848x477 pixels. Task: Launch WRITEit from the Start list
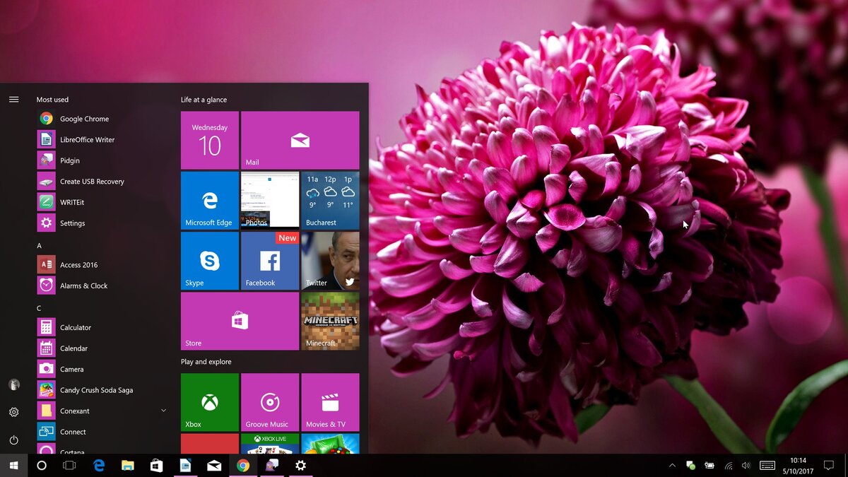click(102, 202)
